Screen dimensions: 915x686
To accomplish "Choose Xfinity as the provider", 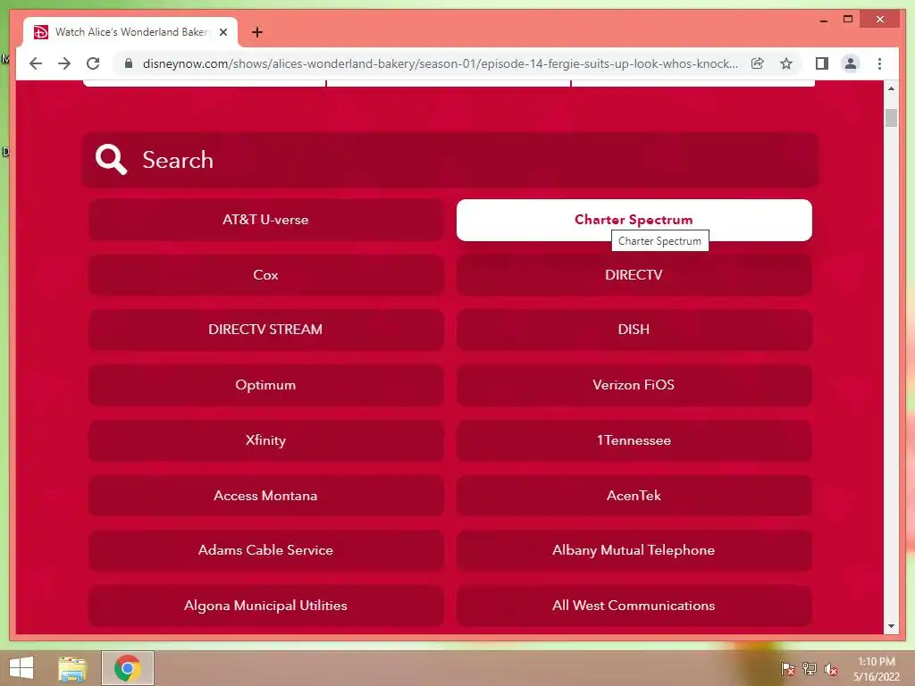I will 265,440.
